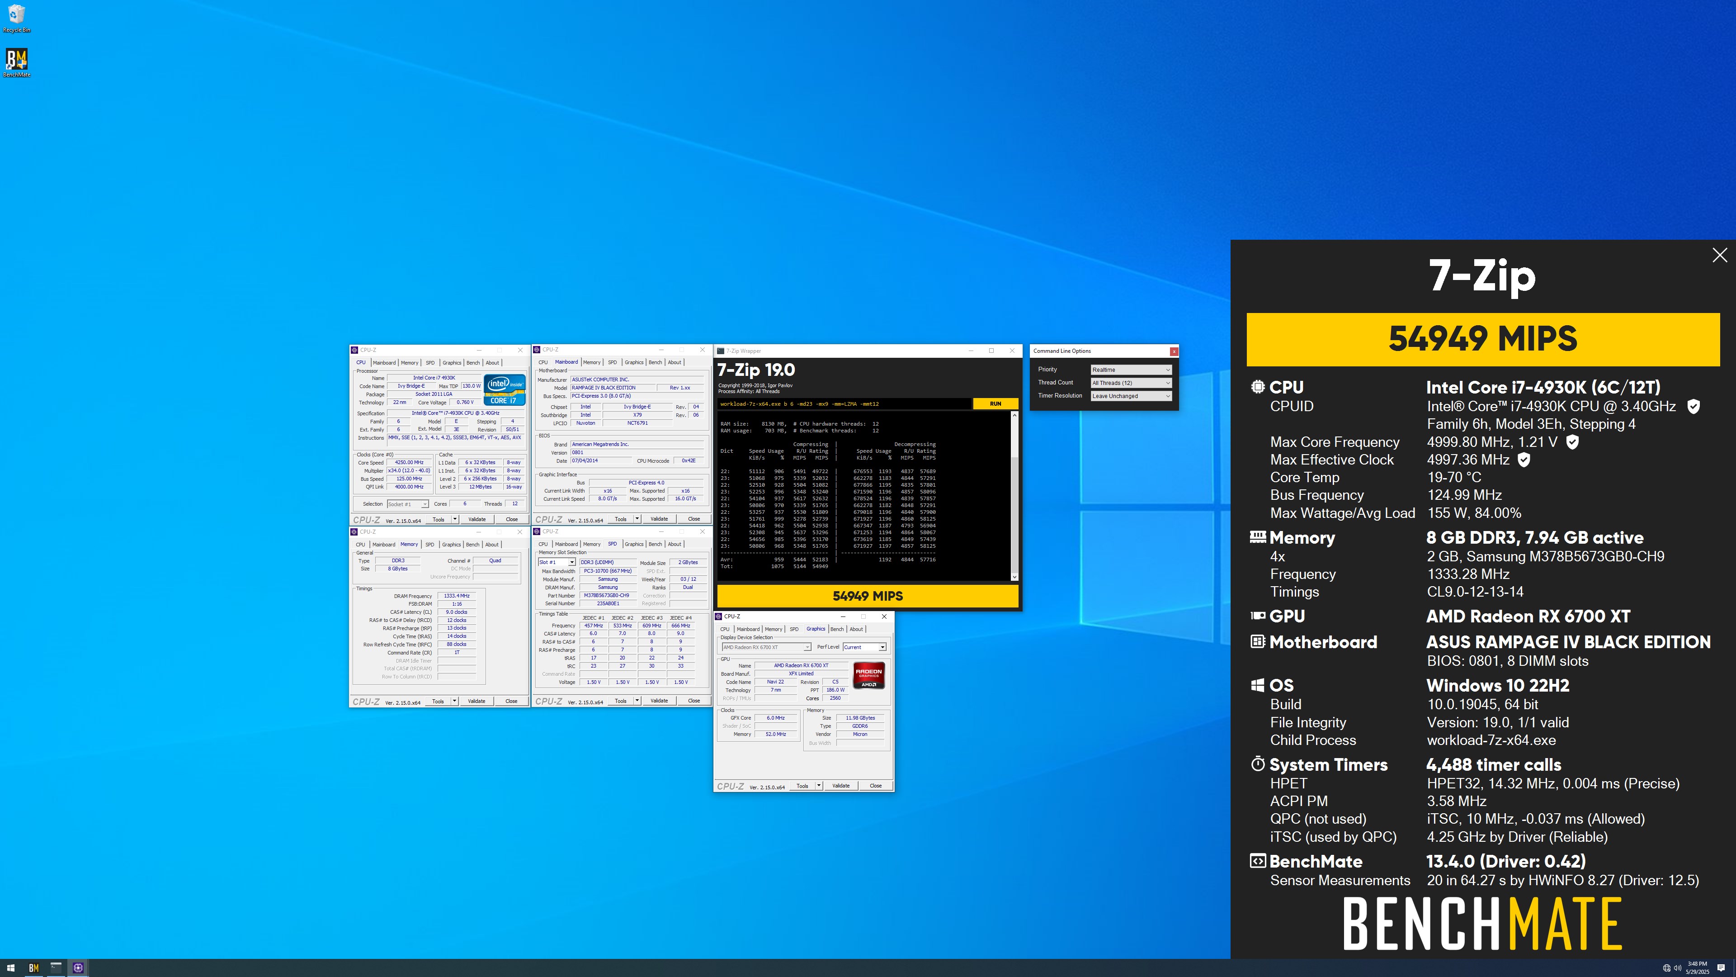This screenshot has width=1736, height=977.
Task: Click the 7-Zip Wrapper title bar icon
Action: pyautogui.click(x=721, y=351)
